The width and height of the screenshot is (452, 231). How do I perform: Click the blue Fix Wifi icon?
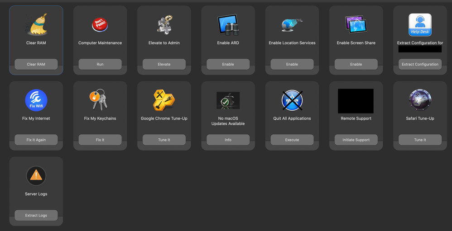36,100
